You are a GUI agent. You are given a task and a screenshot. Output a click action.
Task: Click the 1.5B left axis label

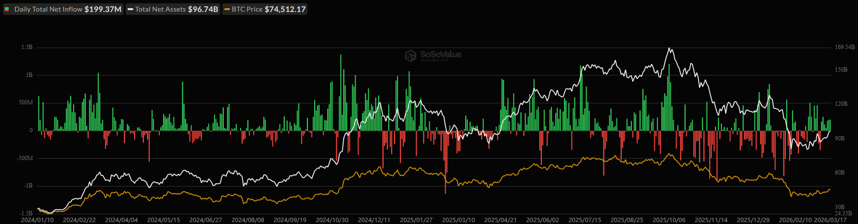(27, 47)
